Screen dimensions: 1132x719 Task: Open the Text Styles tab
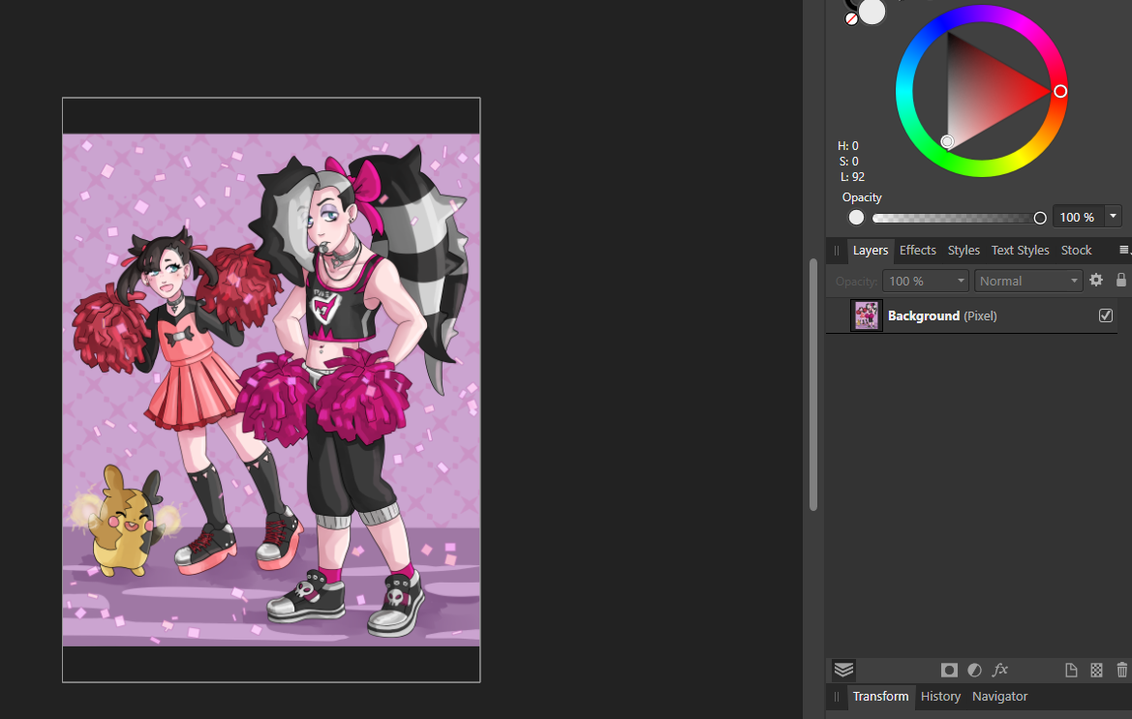click(x=1020, y=251)
